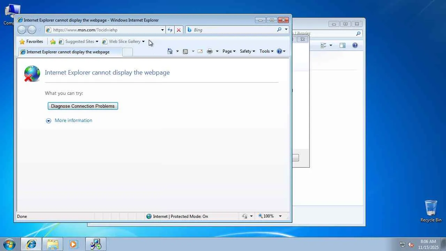The width and height of the screenshot is (446, 251).
Task: Open Windows Explorer from taskbar
Action: pos(53,244)
